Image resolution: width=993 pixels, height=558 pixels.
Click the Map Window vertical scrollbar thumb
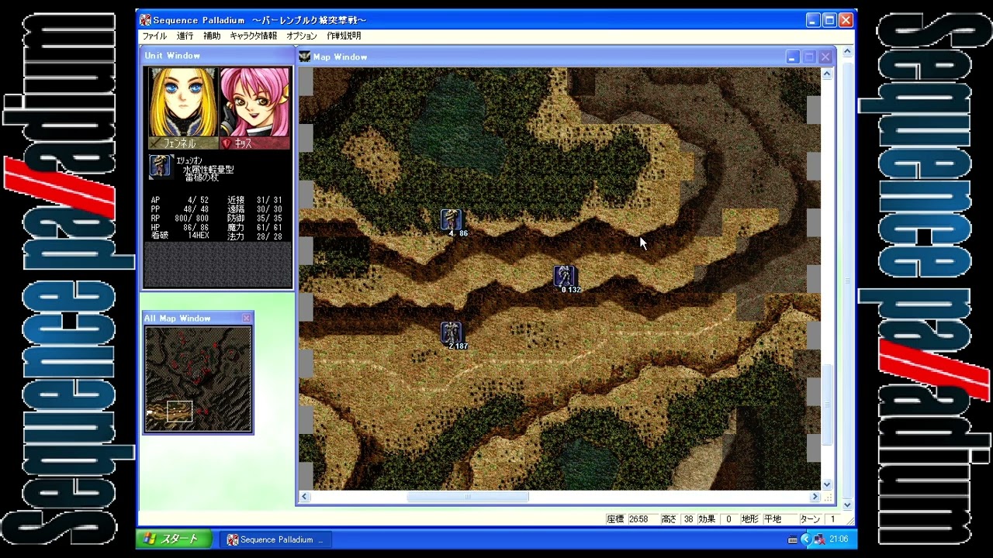[x=827, y=403]
